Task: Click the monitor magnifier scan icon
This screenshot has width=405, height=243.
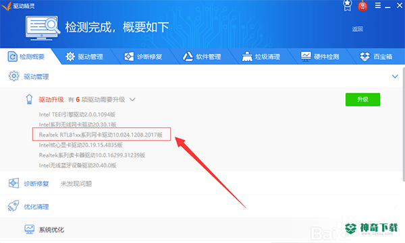Action: click(43, 28)
